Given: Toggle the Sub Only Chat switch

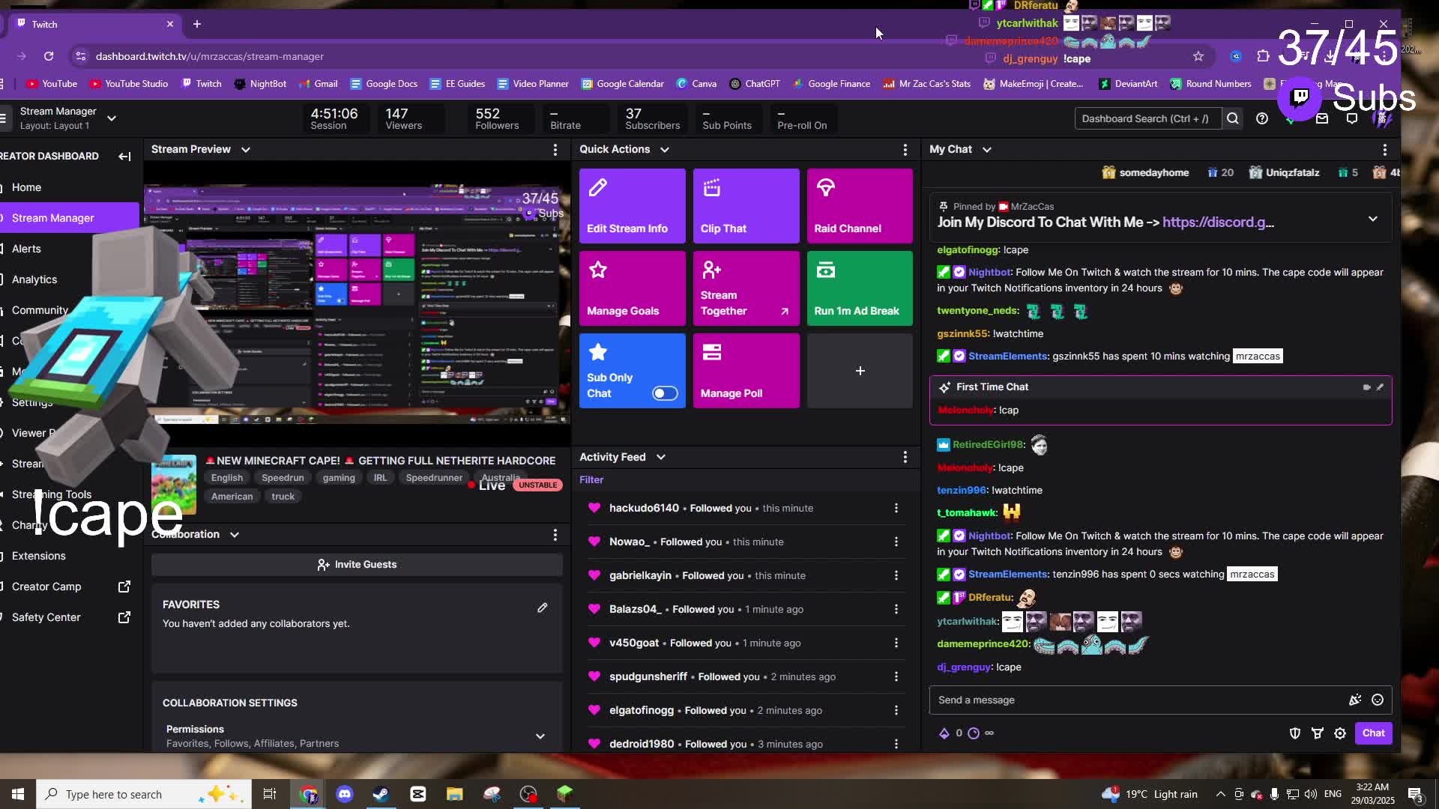Looking at the screenshot, I should (665, 393).
